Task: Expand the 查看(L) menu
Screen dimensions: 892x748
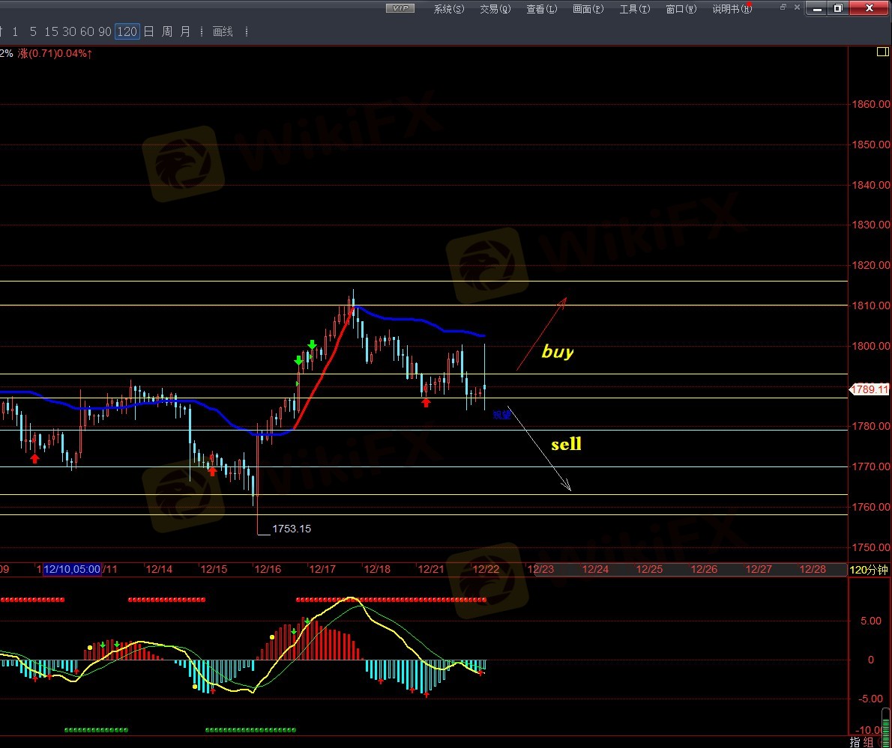Action: [x=542, y=9]
